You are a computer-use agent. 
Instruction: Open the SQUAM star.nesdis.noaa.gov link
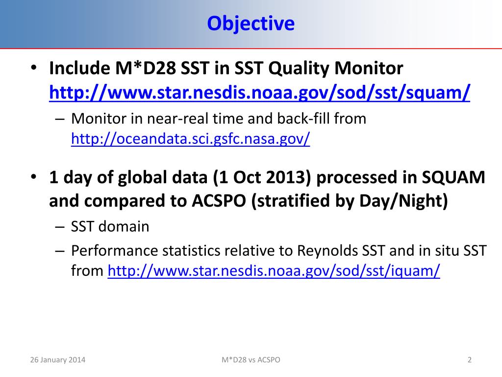click(259, 93)
